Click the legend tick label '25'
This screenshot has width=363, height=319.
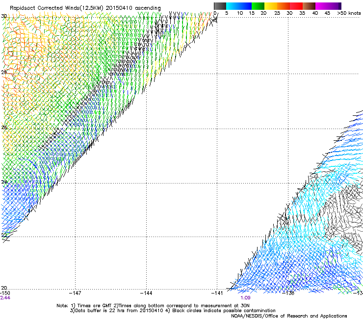(x=277, y=13)
